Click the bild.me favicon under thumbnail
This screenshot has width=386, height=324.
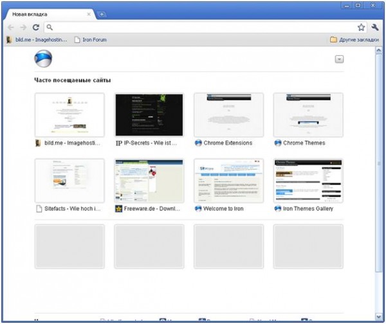(x=38, y=143)
